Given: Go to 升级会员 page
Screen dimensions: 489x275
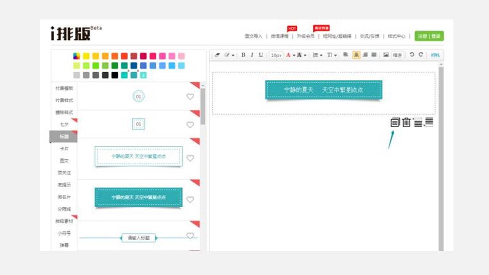Looking at the screenshot, I should [306, 36].
